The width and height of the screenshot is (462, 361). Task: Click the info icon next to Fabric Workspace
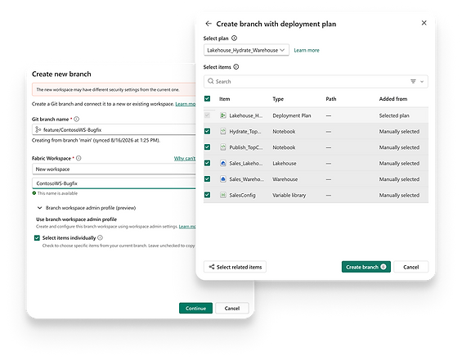pyautogui.click(x=78, y=158)
